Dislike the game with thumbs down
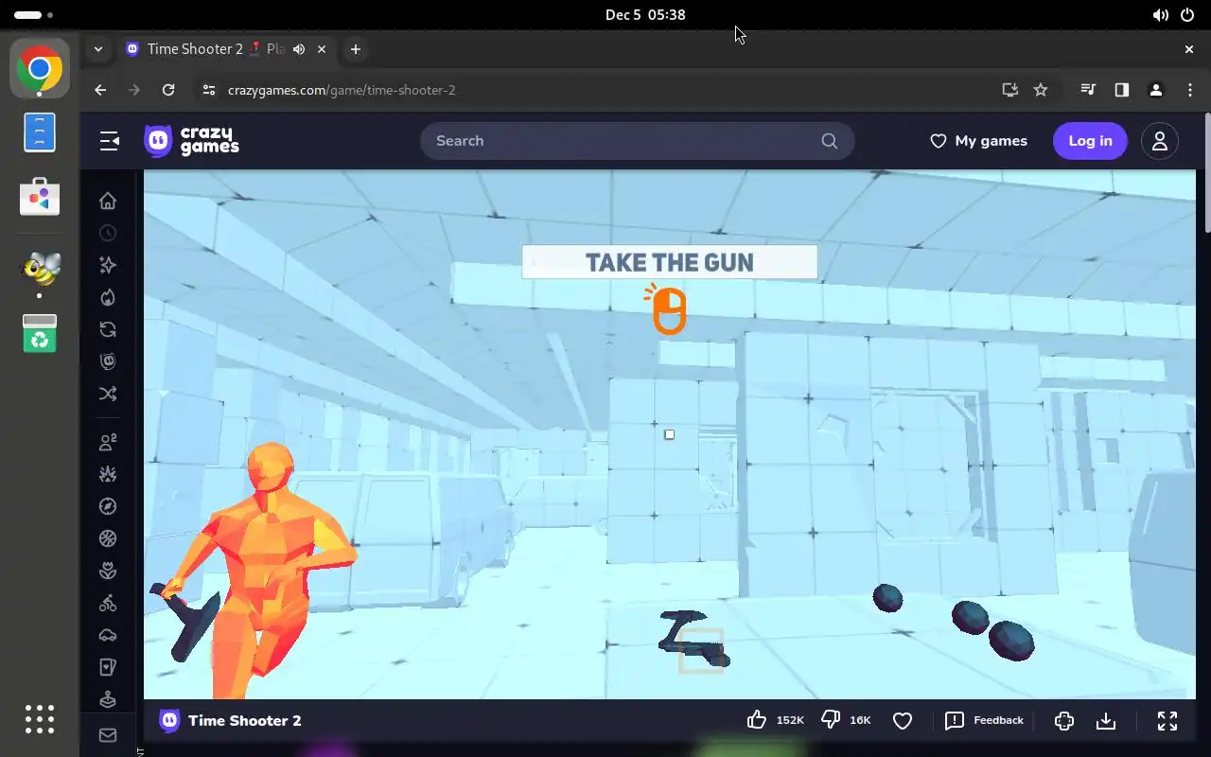 point(831,720)
